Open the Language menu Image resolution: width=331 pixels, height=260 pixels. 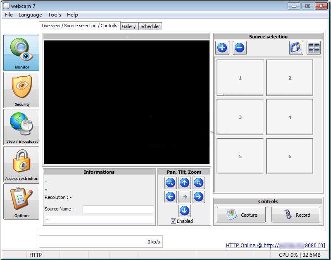tap(30, 15)
